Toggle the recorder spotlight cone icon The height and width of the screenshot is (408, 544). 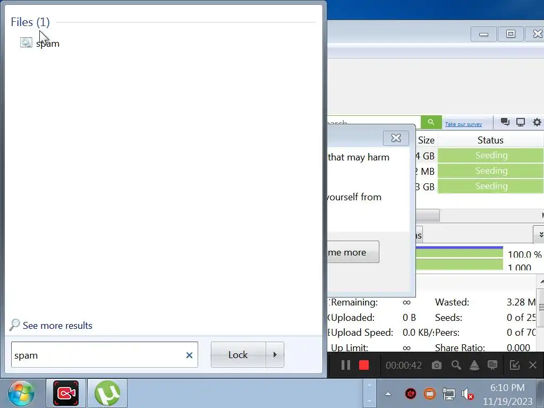coord(474,365)
